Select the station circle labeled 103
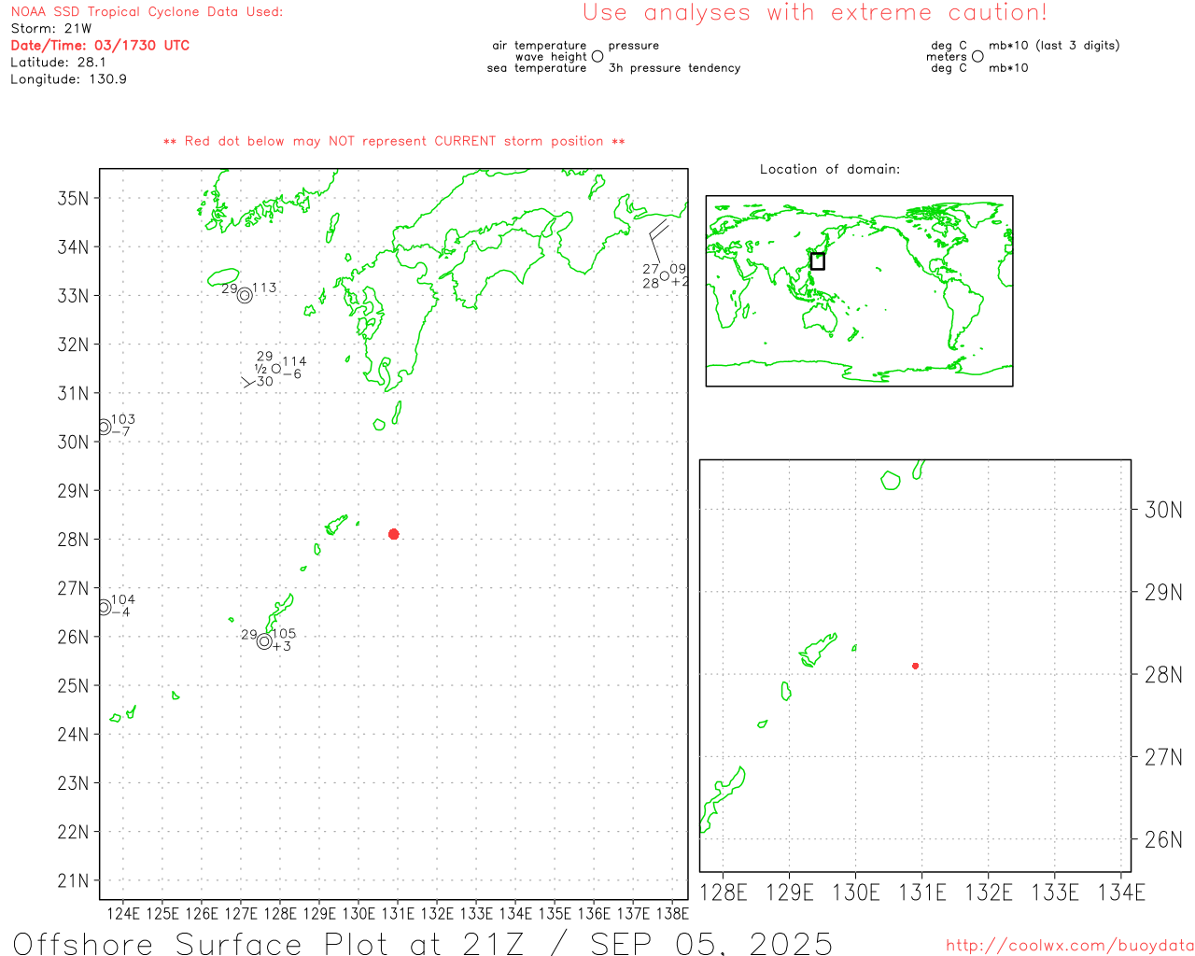This screenshot has width=1195, height=956. point(104,427)
